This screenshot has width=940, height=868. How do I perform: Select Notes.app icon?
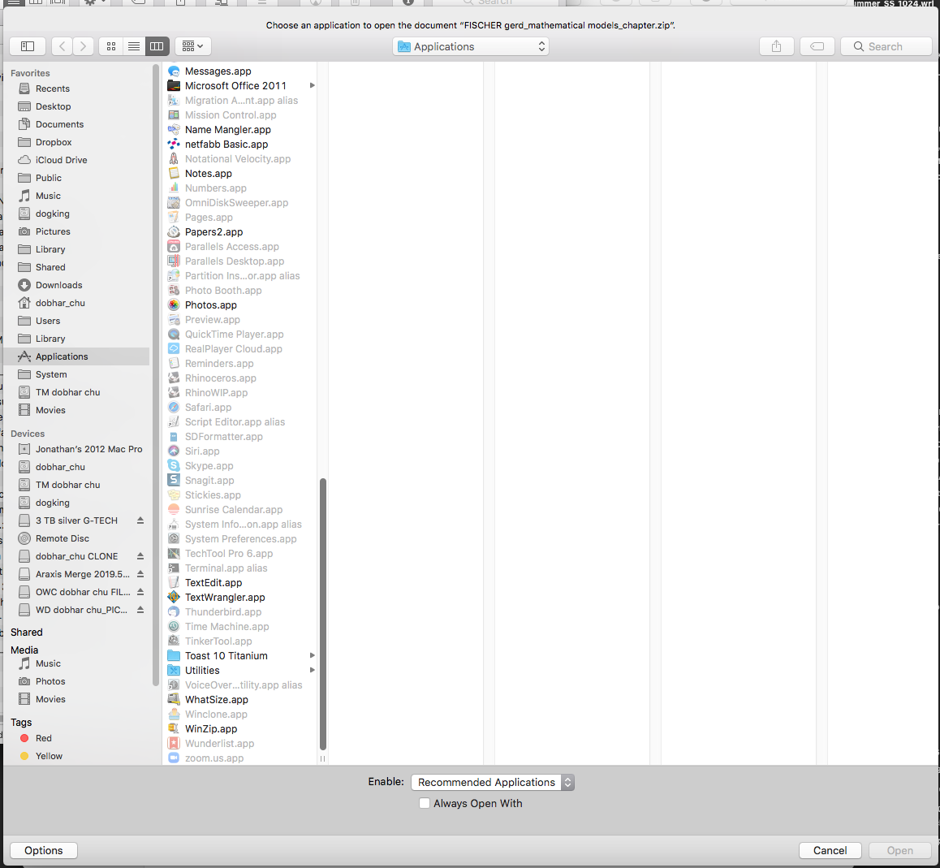(x=174, y=174)
